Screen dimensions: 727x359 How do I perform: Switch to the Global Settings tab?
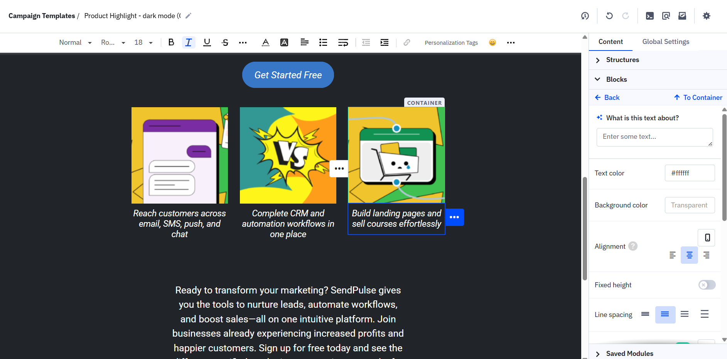point(666,42)
